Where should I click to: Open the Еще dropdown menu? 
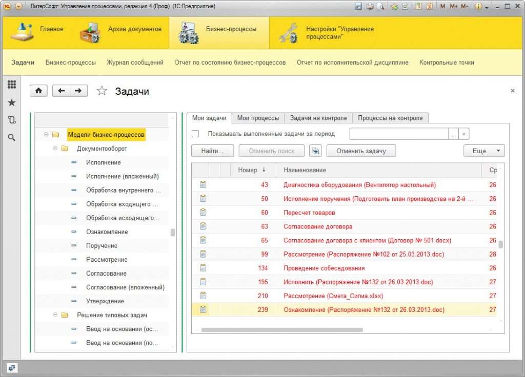484,151
